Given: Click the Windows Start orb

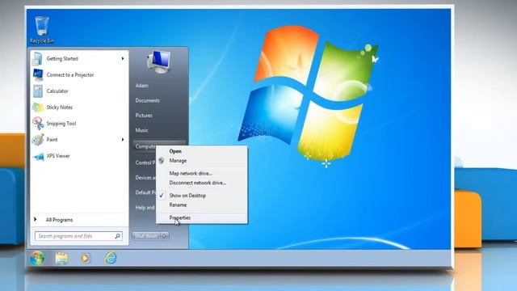Looking at the screenshot, I should 37,258.
